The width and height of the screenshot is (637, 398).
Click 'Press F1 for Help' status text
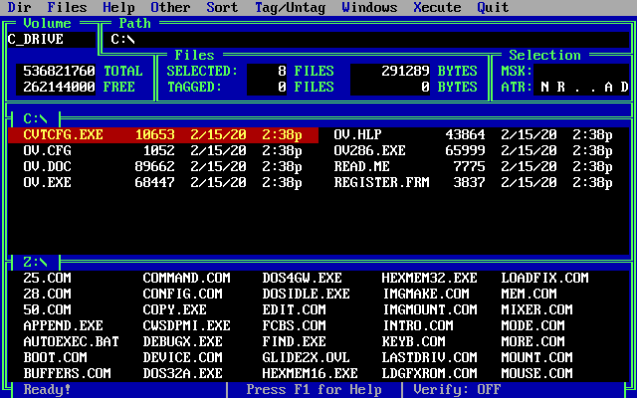click(315, 389)
